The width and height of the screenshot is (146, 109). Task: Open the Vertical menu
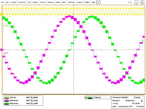pos(13,2)
